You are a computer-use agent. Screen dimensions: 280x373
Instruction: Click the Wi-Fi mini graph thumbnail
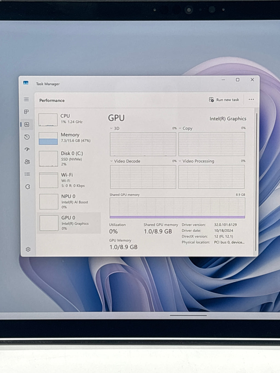click(49, 180)
